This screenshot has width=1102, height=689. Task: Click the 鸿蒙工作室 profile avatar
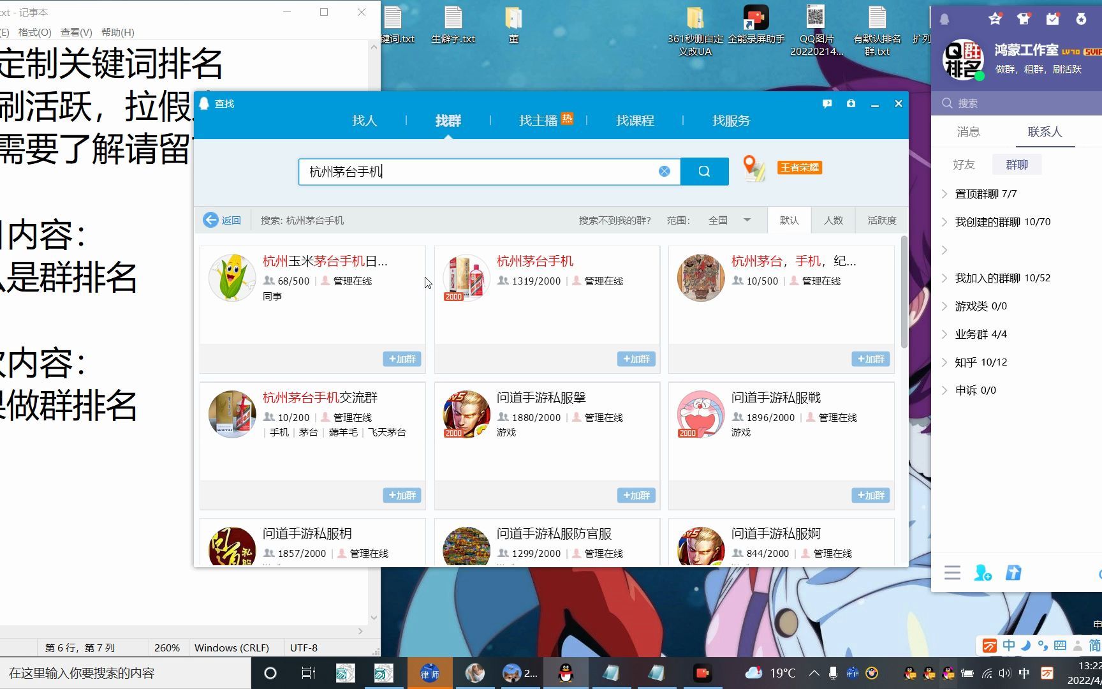[963, 60]
